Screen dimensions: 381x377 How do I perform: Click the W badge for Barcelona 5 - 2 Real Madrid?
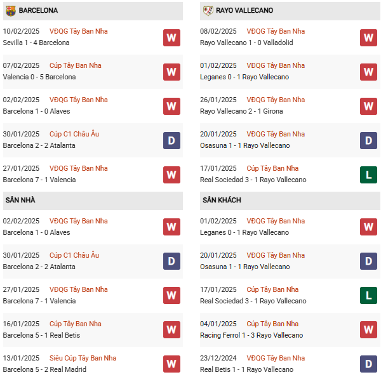(171, 364)
